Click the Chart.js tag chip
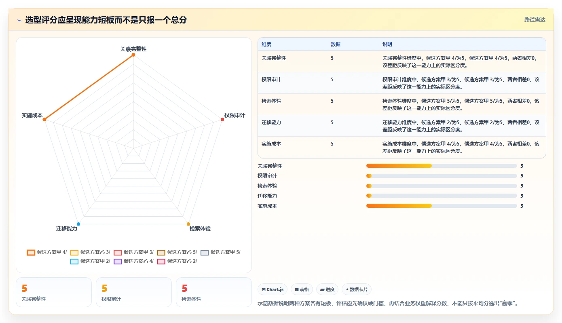562x323 pixels. coord(273,289)
